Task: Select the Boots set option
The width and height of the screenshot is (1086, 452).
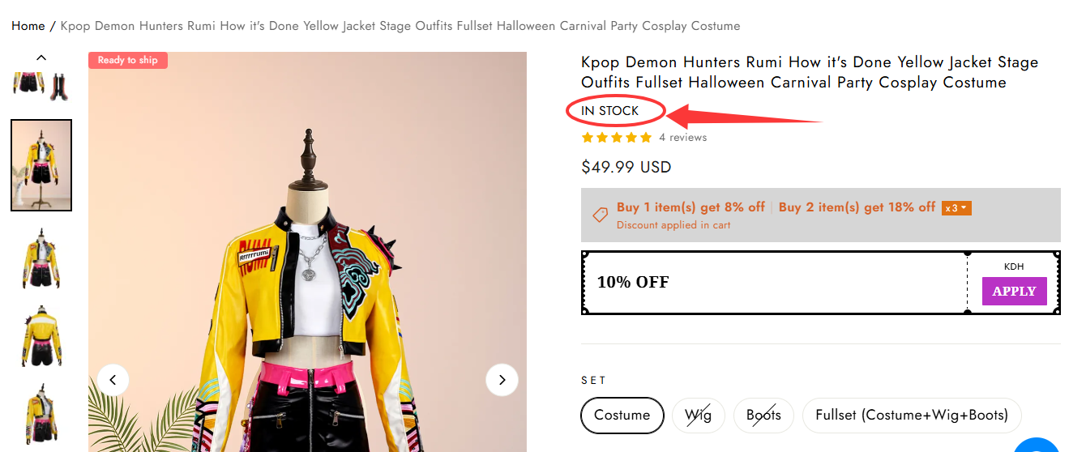Action: 763,416
